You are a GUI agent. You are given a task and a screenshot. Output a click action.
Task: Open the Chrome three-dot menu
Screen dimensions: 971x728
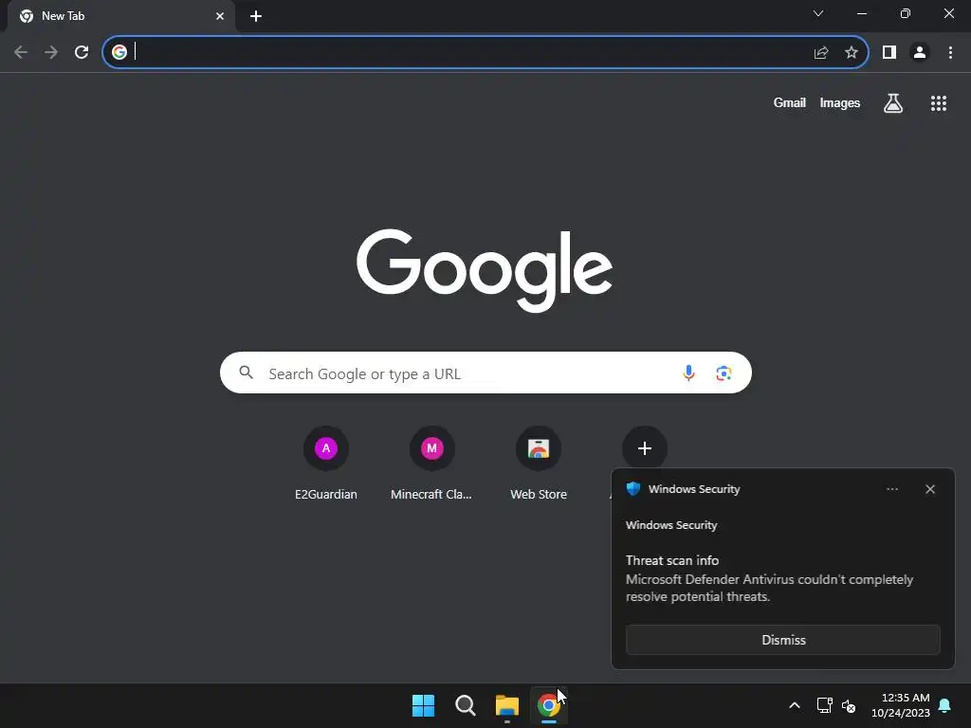(x=950, y=53)
